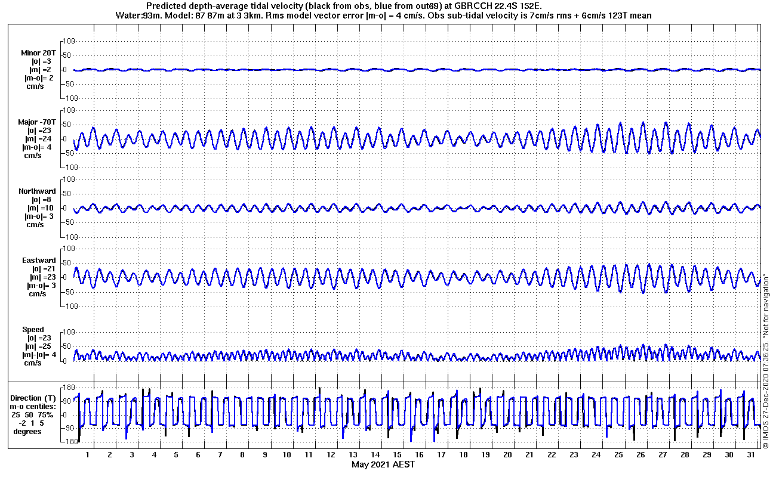
Task: Click day 12 on the date axis
Action: [331, 455]
